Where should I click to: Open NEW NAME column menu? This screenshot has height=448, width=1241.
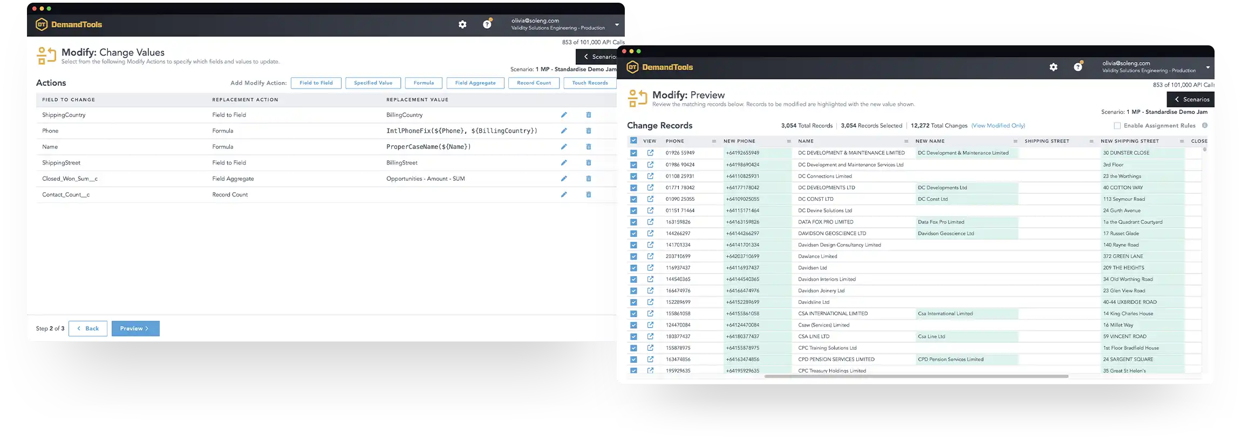(1015, 141)
